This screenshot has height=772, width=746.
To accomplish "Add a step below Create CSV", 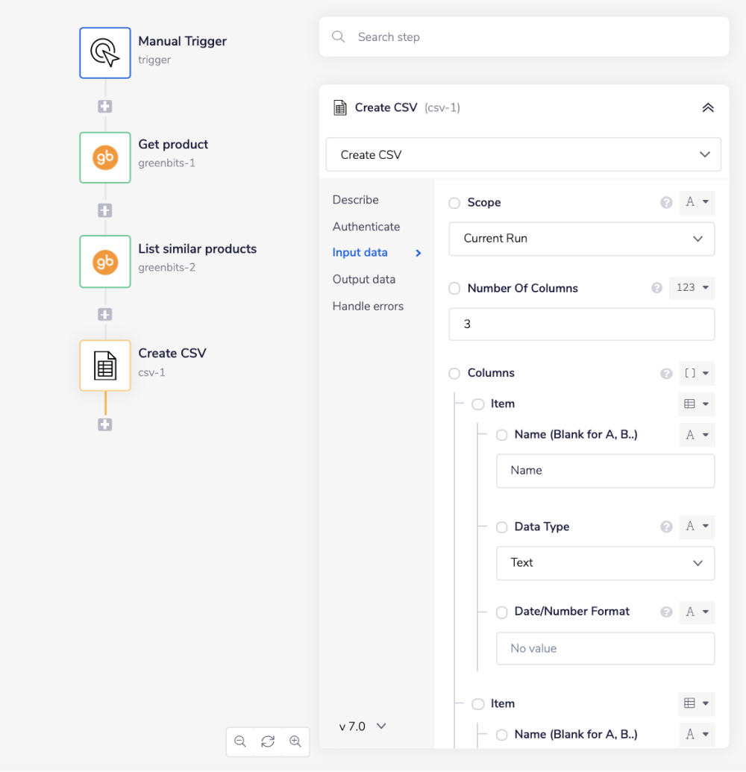I will tap(105, 424).
